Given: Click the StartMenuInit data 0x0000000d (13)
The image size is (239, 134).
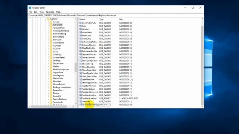Looking at the screenshot, I should click(126, 79).
